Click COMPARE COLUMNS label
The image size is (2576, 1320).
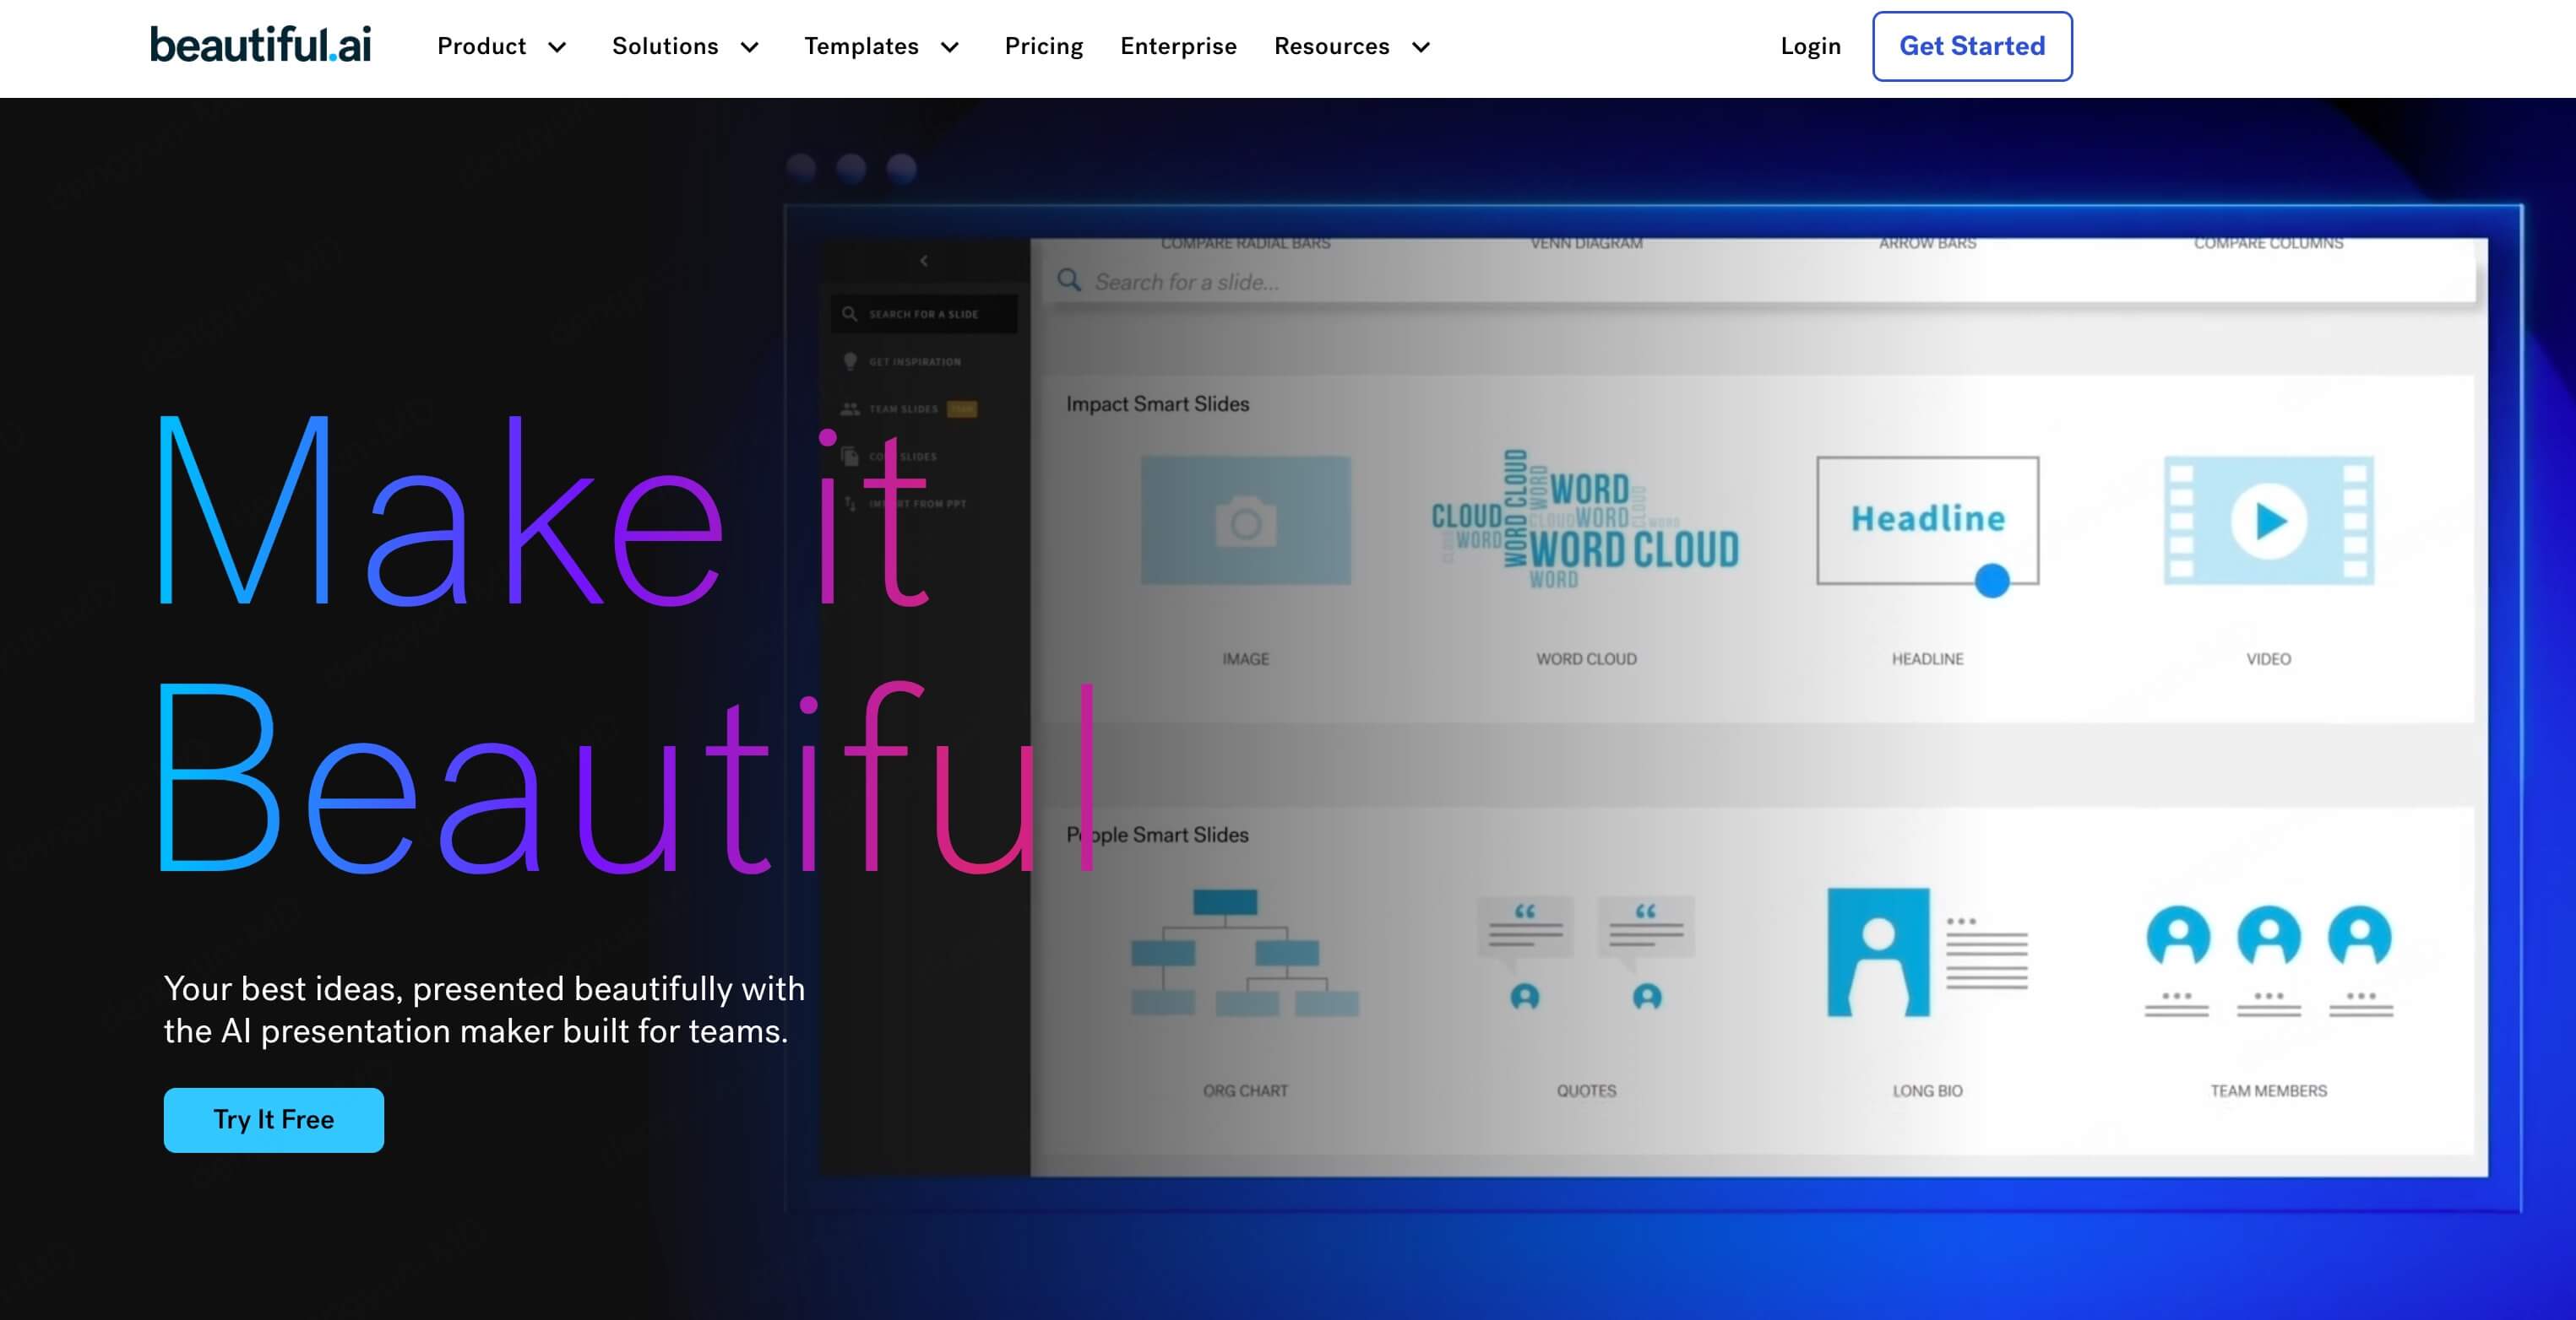(2268, 243)
